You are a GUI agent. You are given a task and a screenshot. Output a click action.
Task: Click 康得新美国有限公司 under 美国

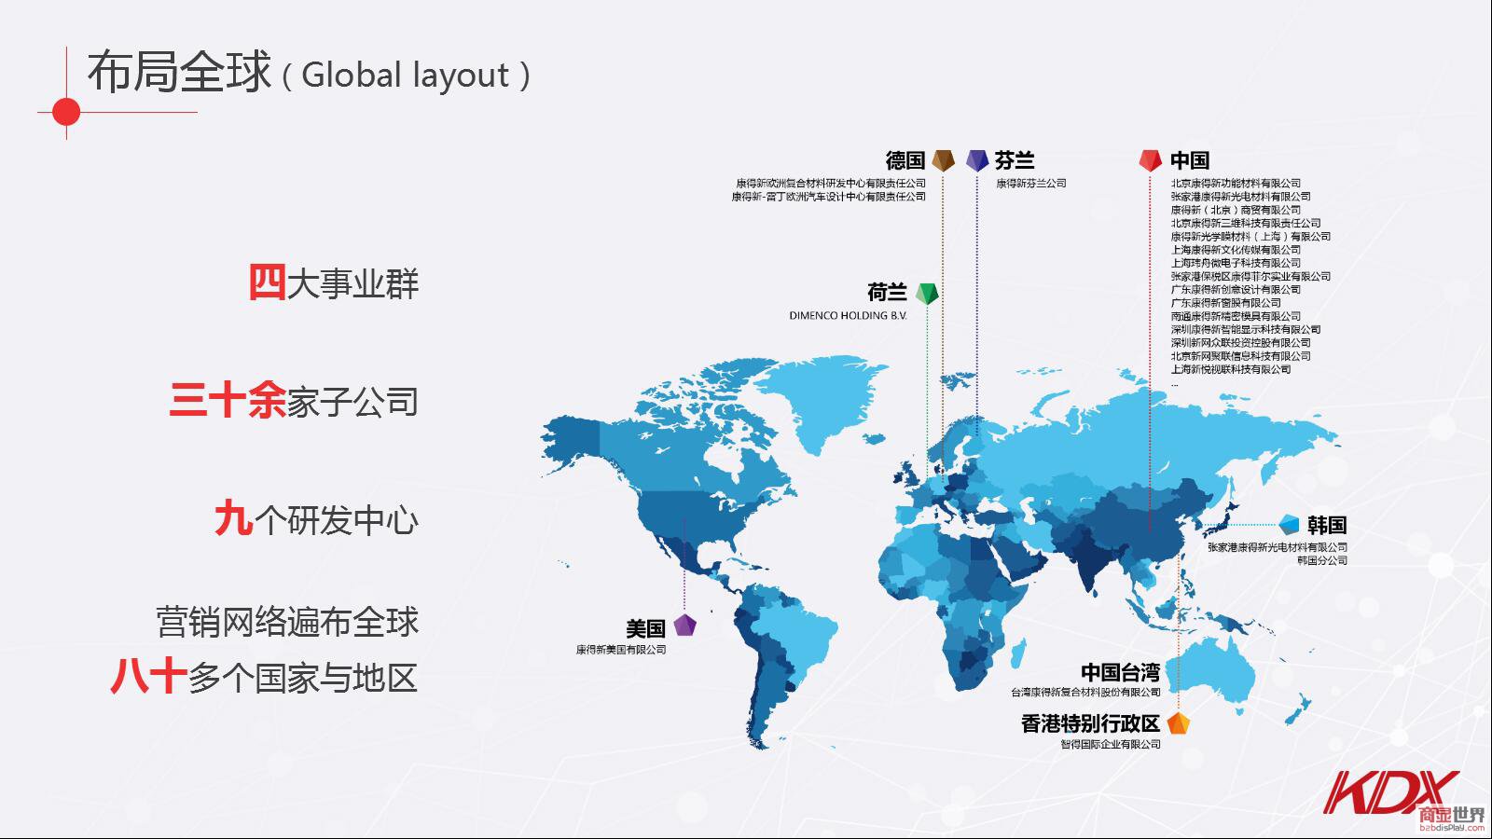[621, 650]
